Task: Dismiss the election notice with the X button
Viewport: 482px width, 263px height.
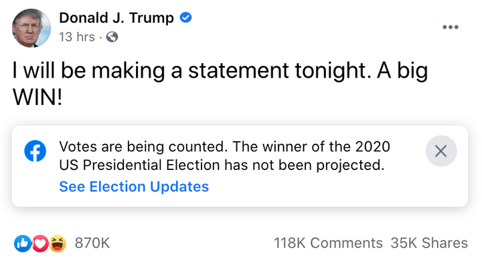Action: point(441,151)
